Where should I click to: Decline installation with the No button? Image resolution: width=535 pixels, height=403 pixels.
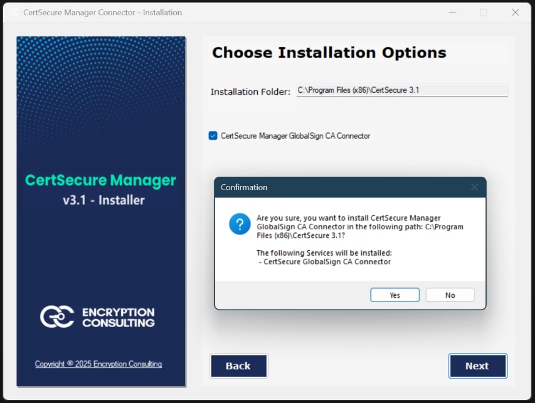pos(450,295)
